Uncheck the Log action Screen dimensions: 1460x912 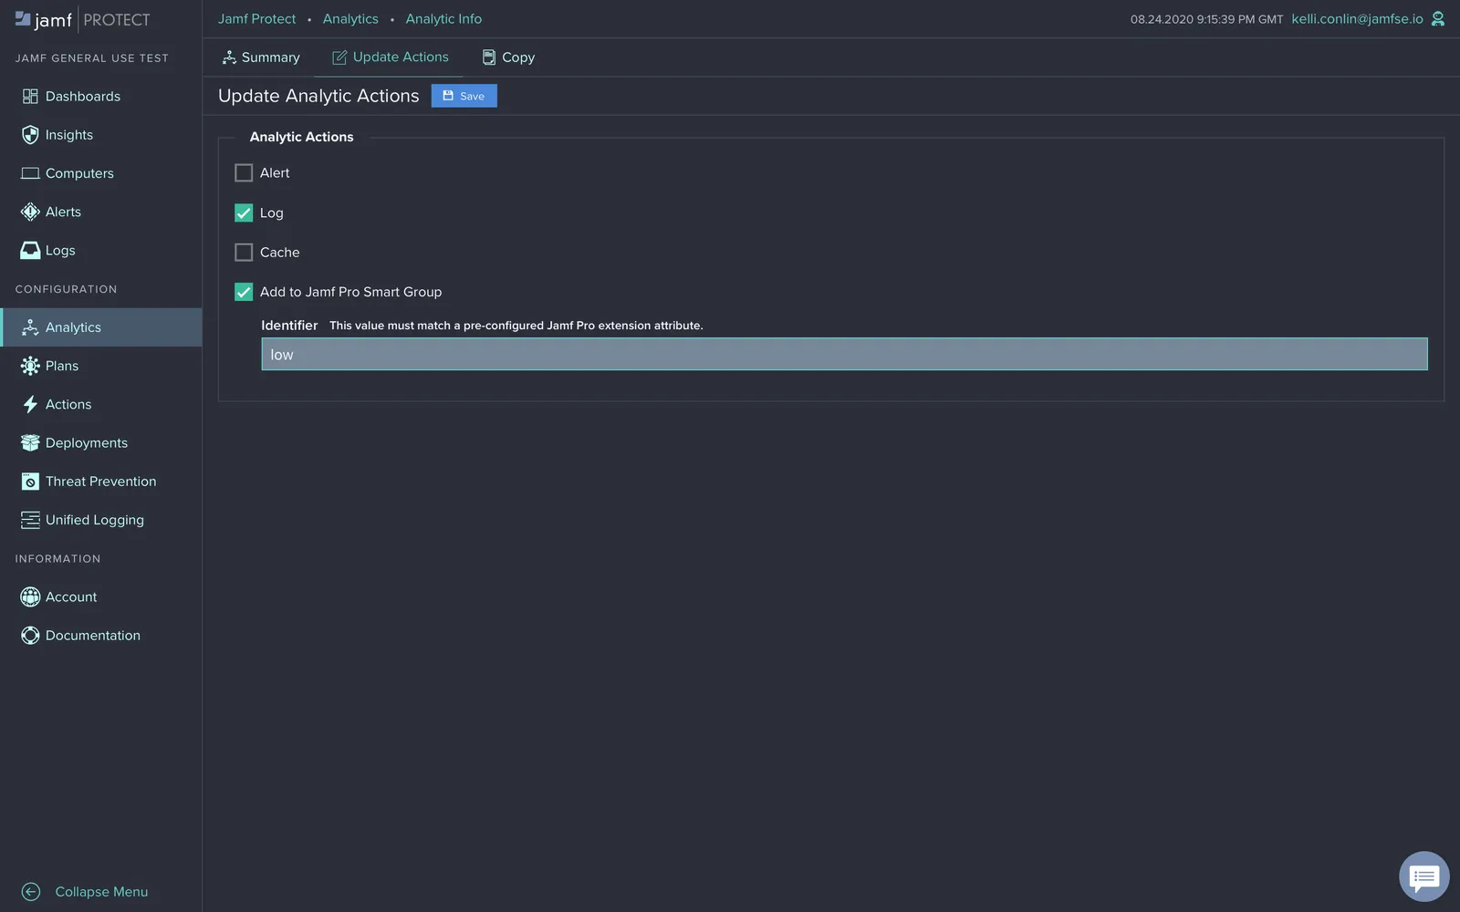243,212
